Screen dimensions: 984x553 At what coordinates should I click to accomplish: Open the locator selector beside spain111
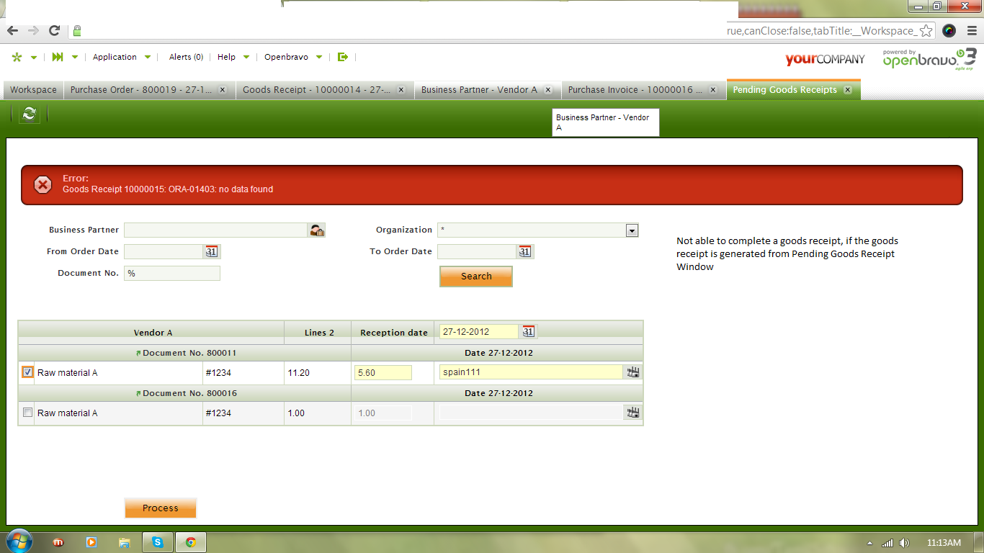[633, 372]
